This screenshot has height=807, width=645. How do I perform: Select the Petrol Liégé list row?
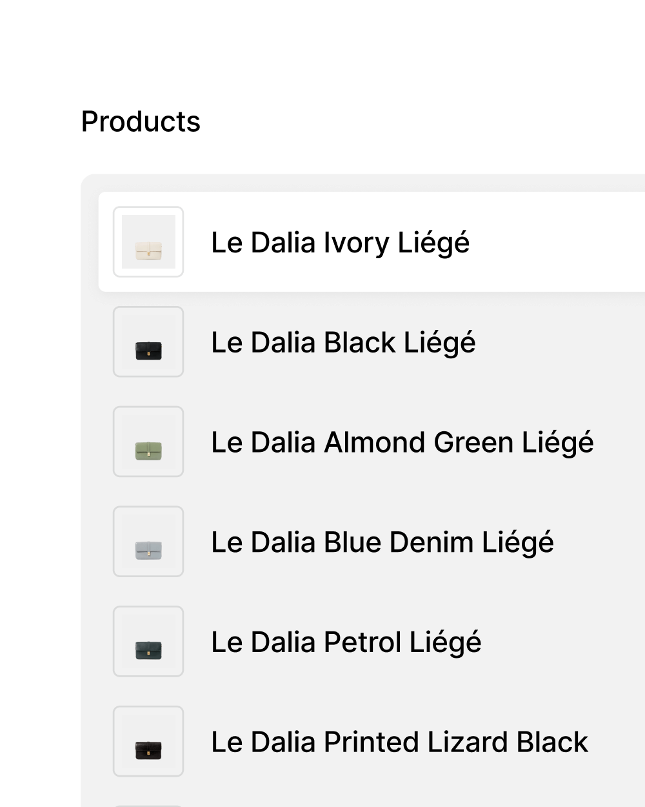555,642
